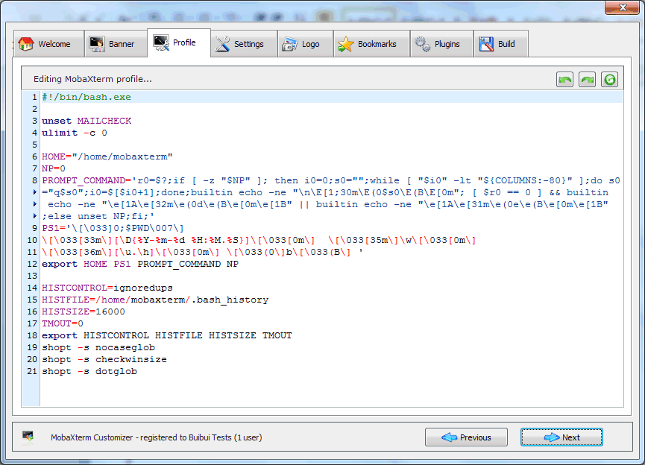645x465 pixels.
Task: Click the date format line with %Y-%m-%d
Action: (x=259, y=240)
